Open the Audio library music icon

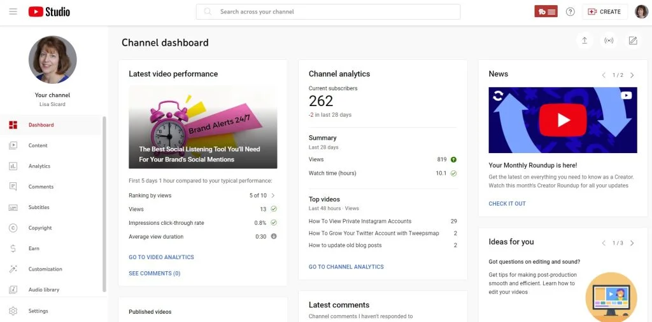click(13, 290)
